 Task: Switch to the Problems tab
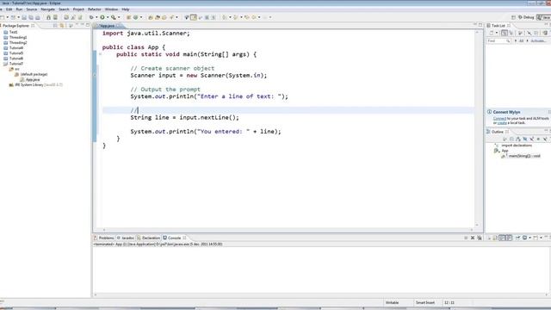[x=104, y=238]
